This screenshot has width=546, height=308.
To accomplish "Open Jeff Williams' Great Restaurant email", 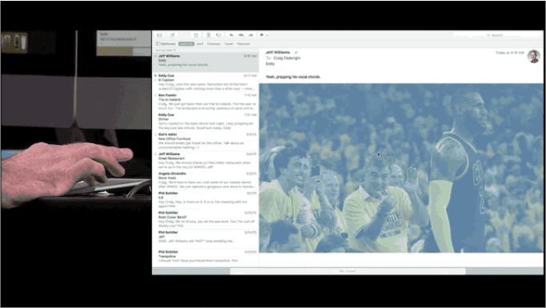I will [205, 160].
